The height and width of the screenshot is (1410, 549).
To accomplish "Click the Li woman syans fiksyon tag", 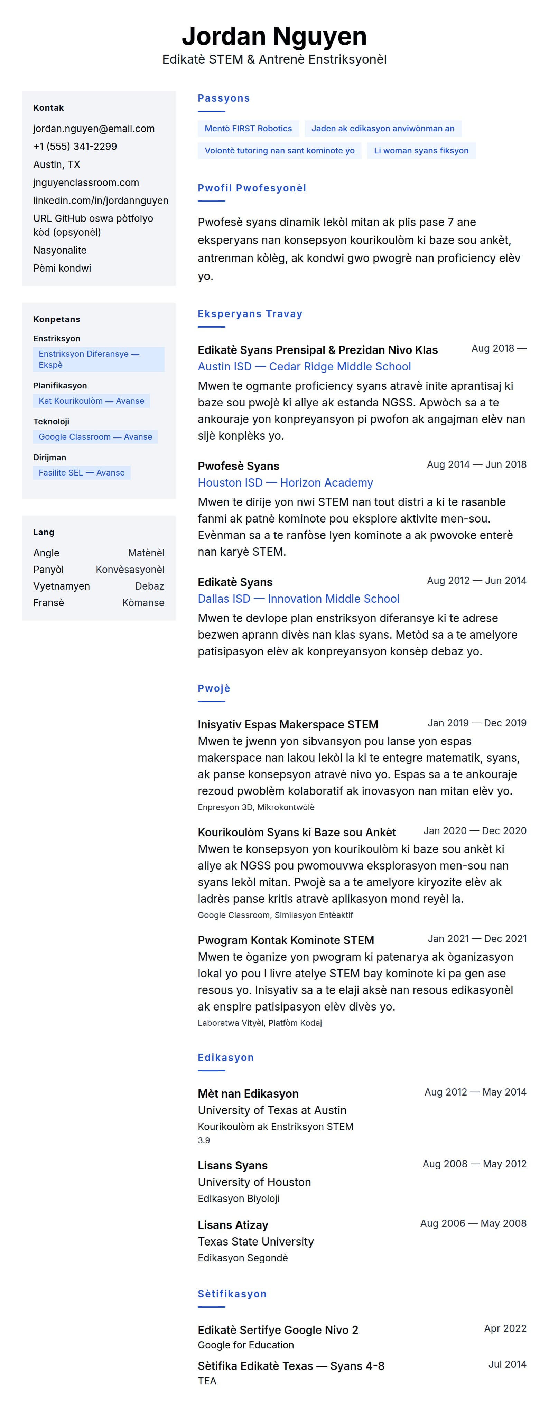I will pos(421,151).
